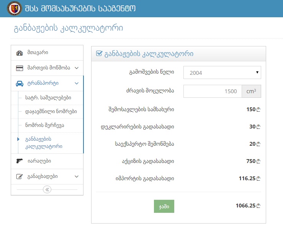Click the 750 ₾ excise value
283x232 pixels.
(x=254, y=161)
